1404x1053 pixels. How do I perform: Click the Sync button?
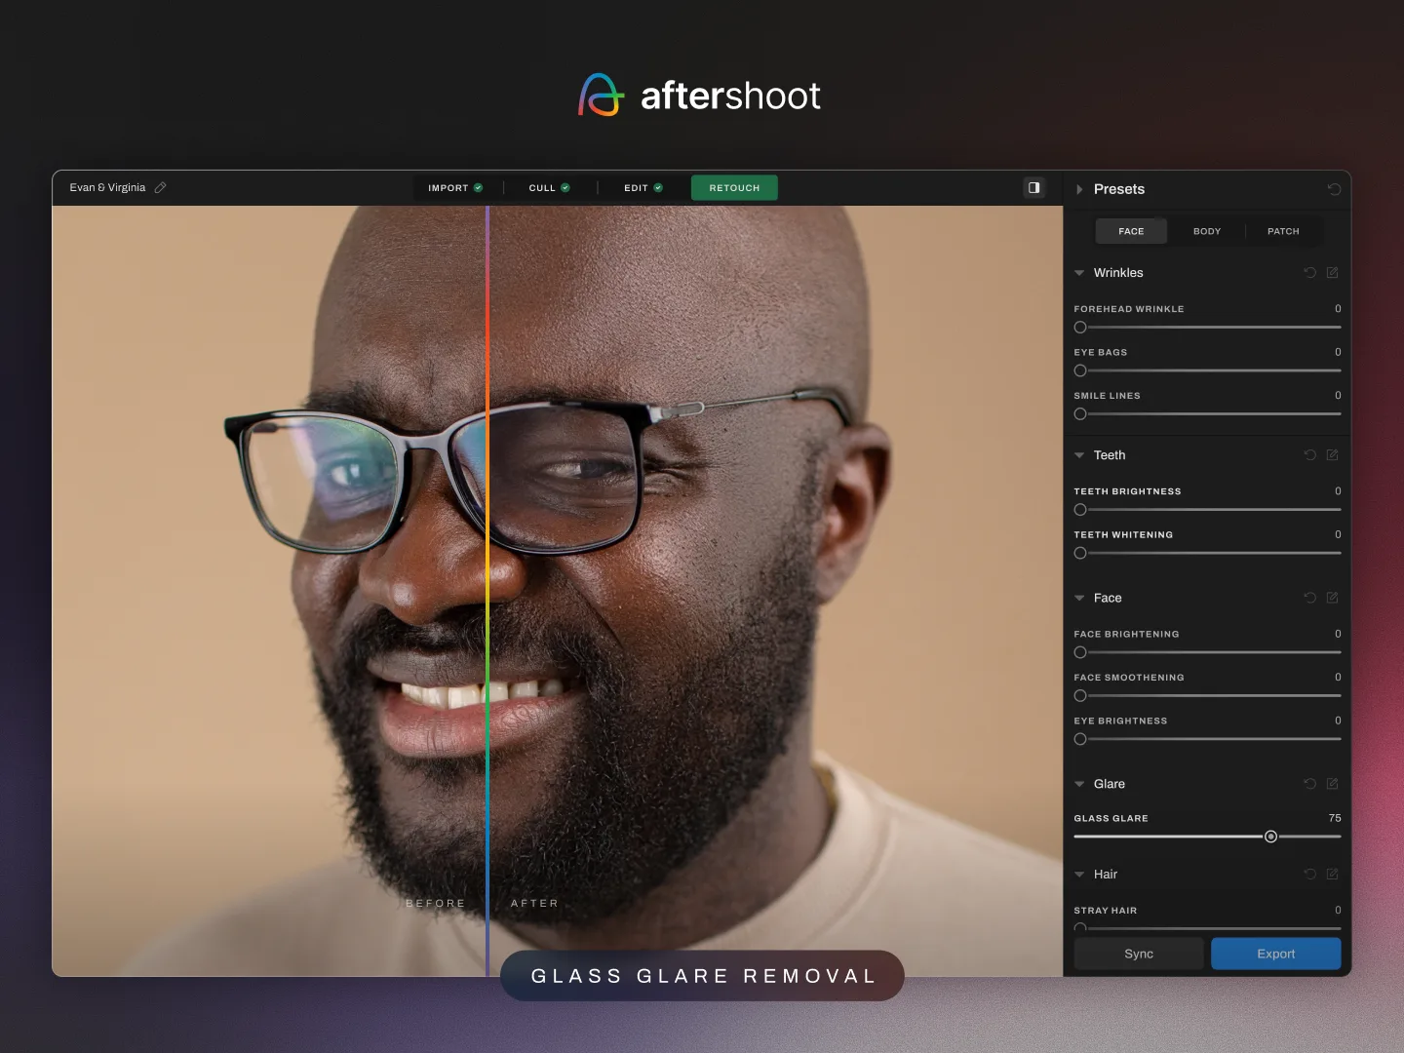tap(1138, 954)
